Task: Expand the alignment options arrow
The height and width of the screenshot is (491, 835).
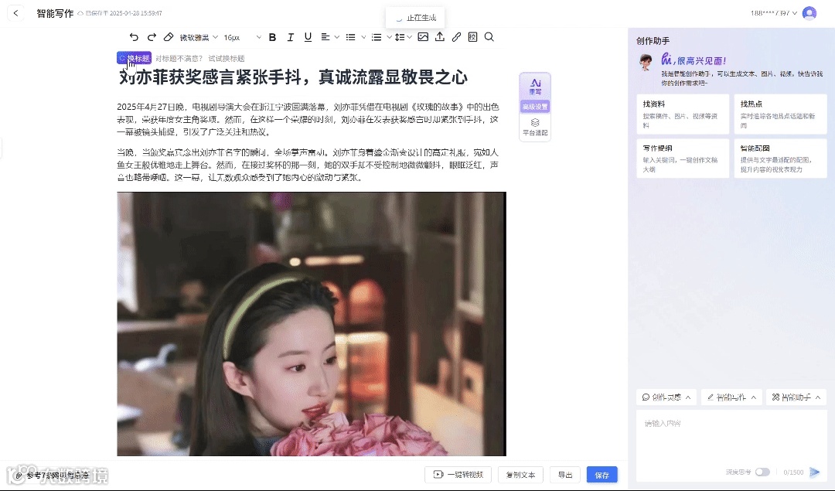Action: coord(336,37)
